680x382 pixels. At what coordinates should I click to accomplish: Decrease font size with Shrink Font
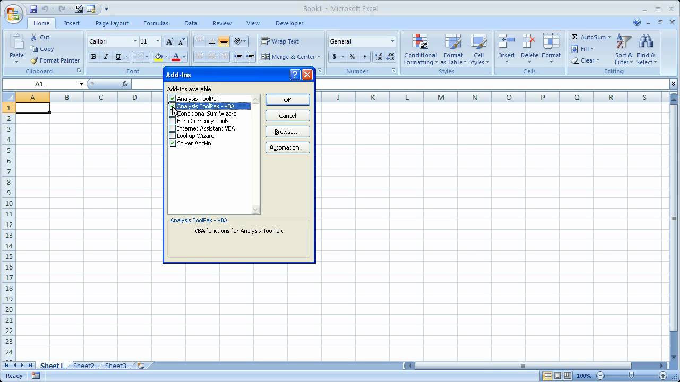coord(181,41)
